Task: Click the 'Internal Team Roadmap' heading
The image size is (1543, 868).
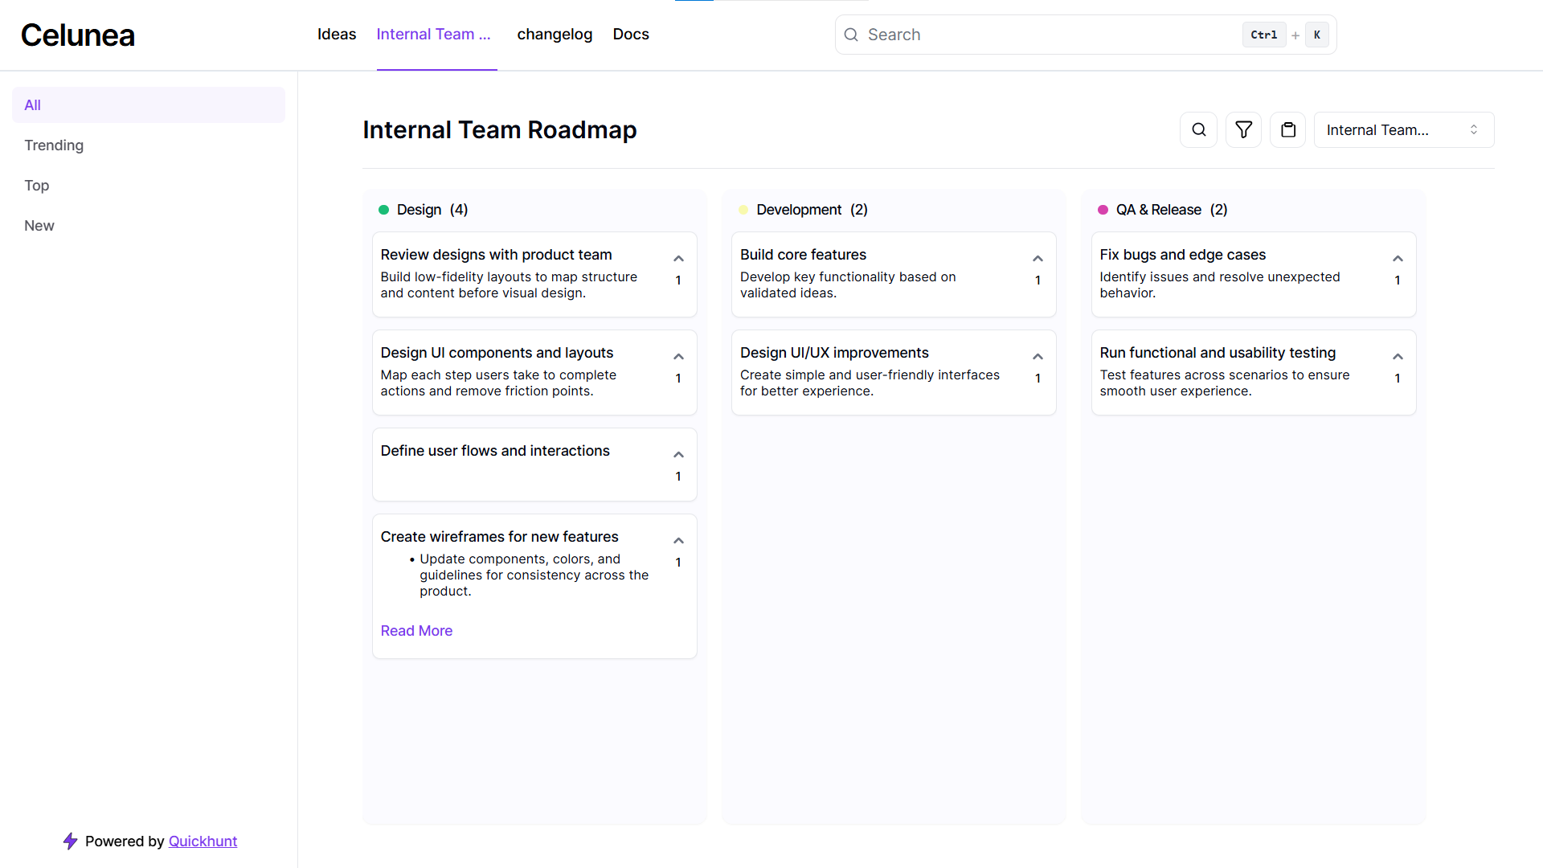Action: click(499, 129)
